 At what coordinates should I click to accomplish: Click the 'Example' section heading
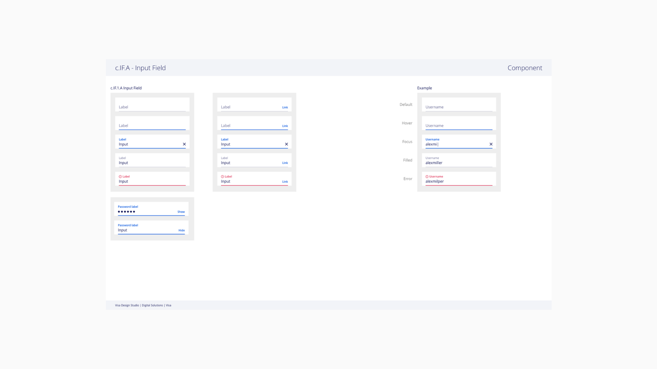(x=424, y=88)
